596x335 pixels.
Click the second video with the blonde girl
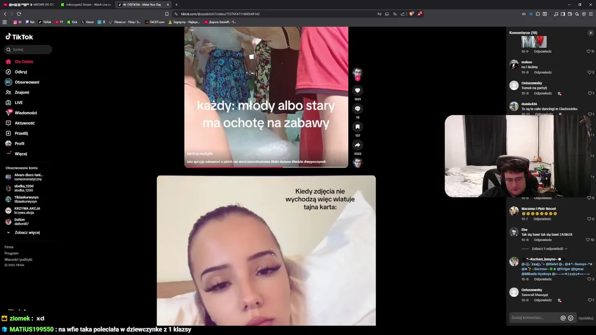[266, 250]
